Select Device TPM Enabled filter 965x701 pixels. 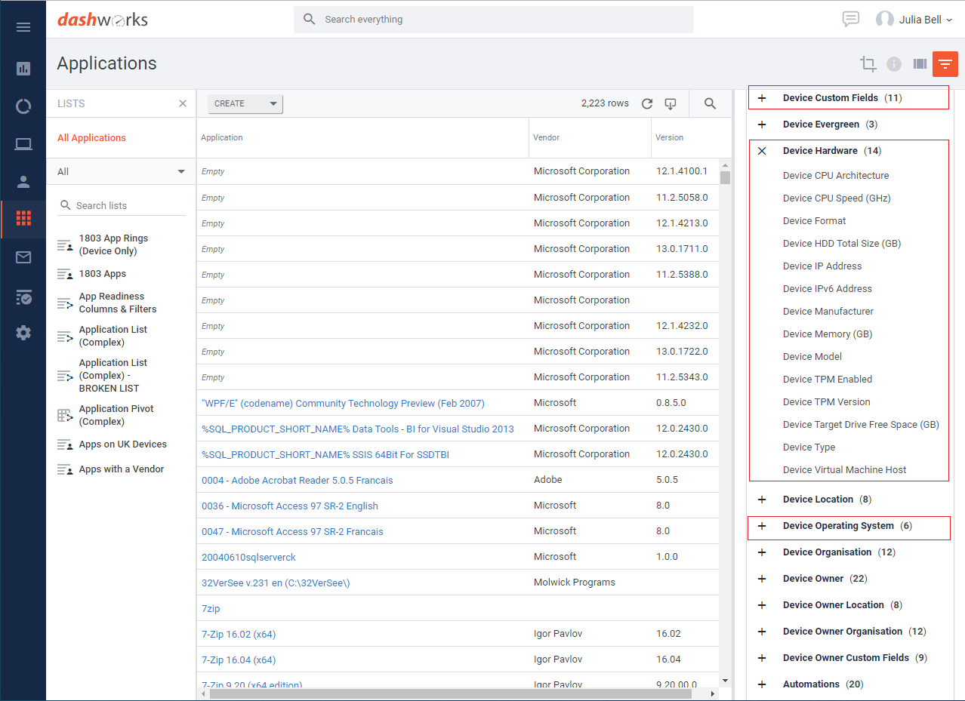[828, 380]
